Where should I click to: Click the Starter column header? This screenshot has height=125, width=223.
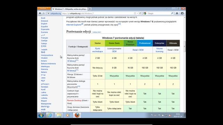98,43
